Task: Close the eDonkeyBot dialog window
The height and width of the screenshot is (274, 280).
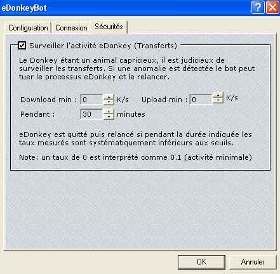Action: click(272, 8)
